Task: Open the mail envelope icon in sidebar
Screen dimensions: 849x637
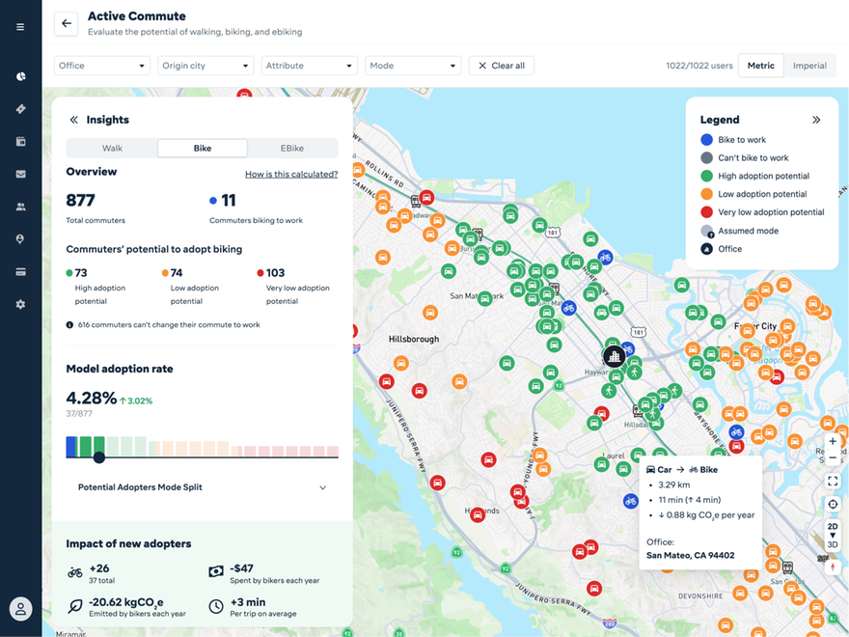Action: (x=20, y=174)
